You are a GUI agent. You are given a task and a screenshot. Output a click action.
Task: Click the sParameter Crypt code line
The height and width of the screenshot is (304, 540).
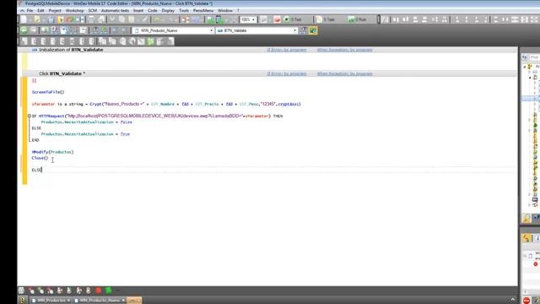pos(166,104)
